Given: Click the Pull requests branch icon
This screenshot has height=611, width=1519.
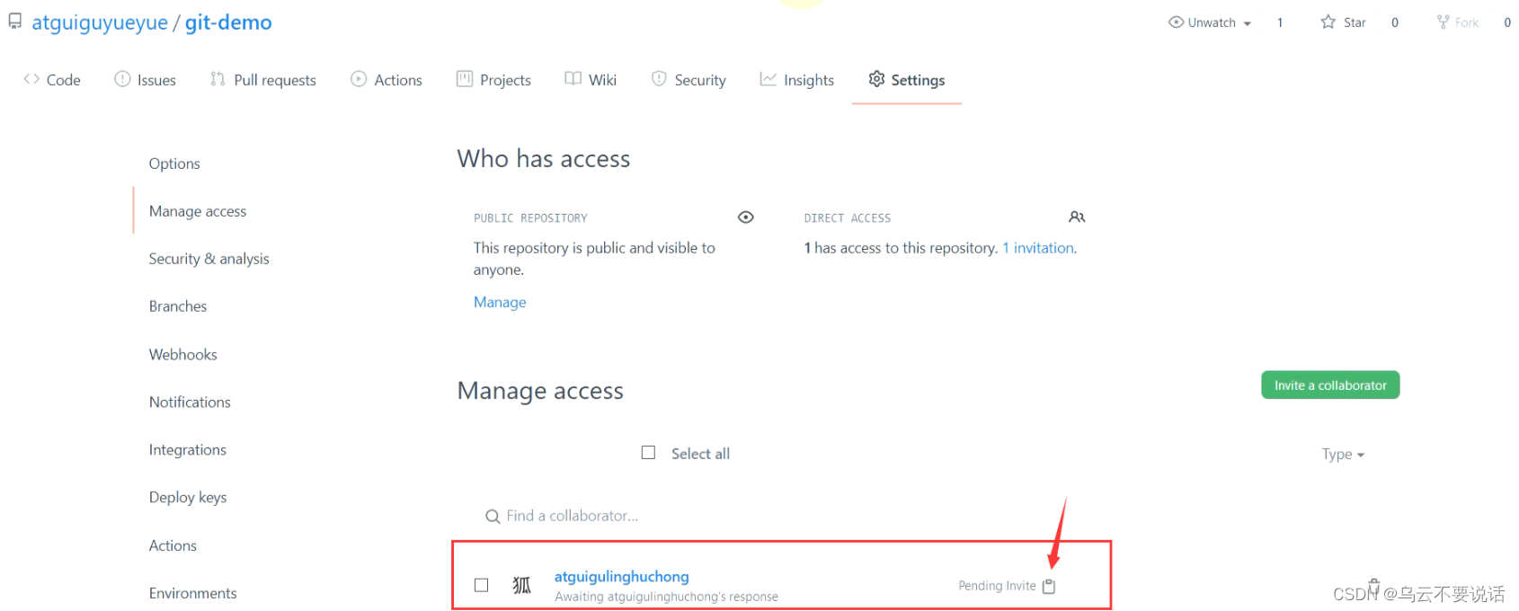Looking at the screenshot, I should coord(218,79).
